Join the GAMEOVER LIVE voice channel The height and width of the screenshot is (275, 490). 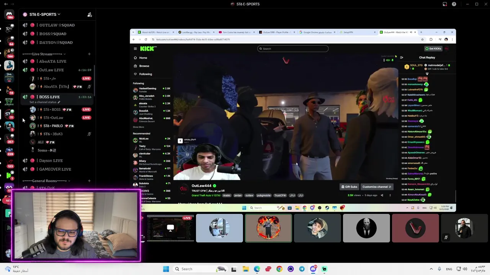pyautogui.click(x=57, y=169)
